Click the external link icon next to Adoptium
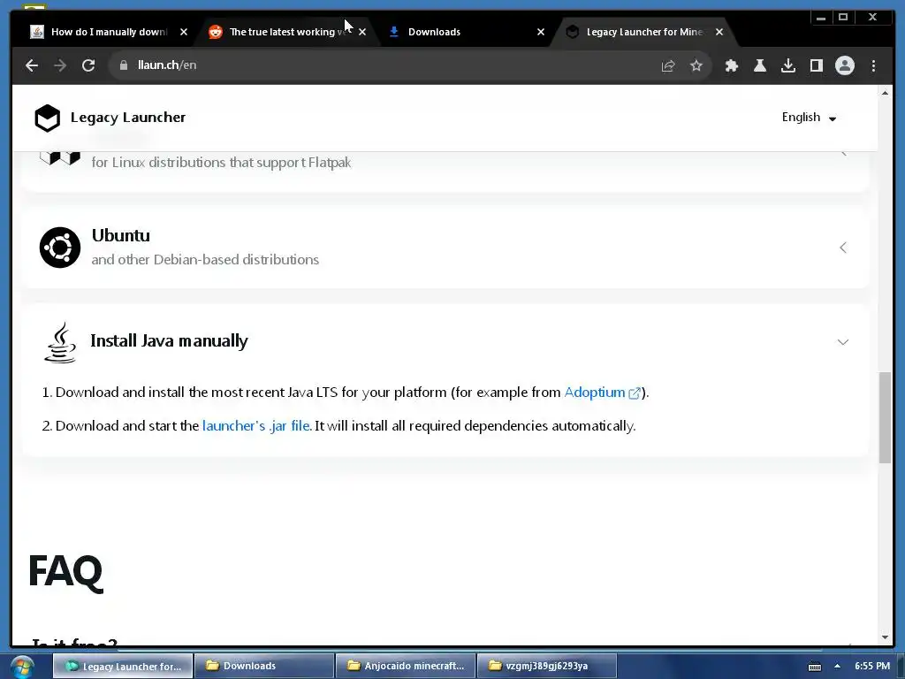The height and width of the screenshot is (679, 905). (x=634, y=393)
